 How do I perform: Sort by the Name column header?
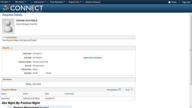(25, 94)
